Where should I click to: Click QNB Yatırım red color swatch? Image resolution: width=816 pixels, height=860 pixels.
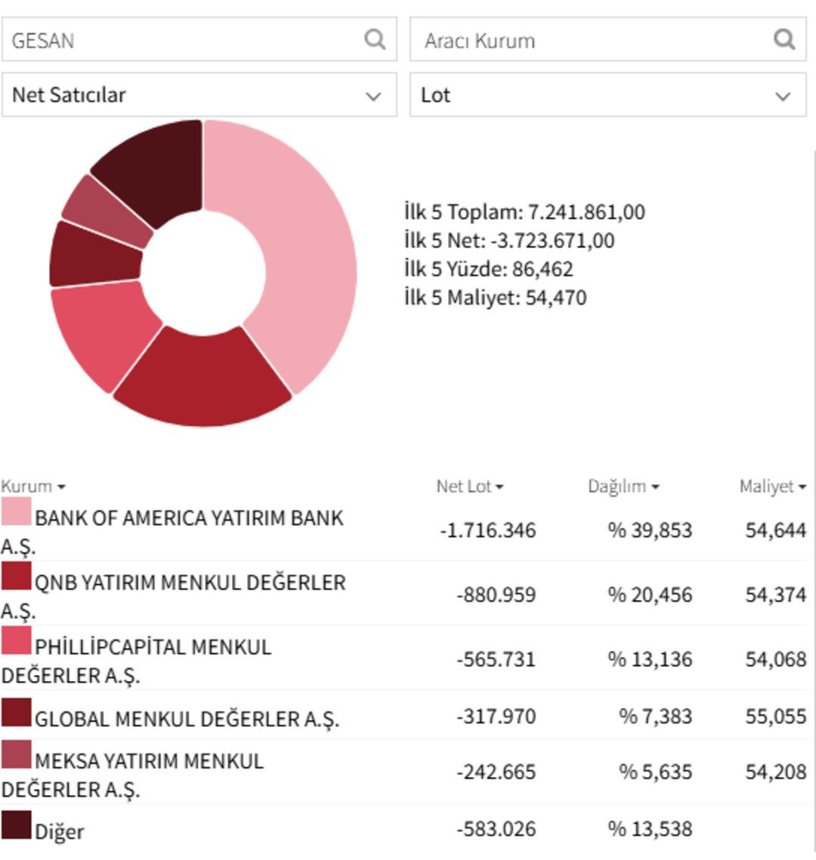pos(16,576)
